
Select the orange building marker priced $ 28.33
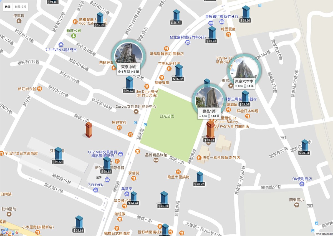point(210,131)
